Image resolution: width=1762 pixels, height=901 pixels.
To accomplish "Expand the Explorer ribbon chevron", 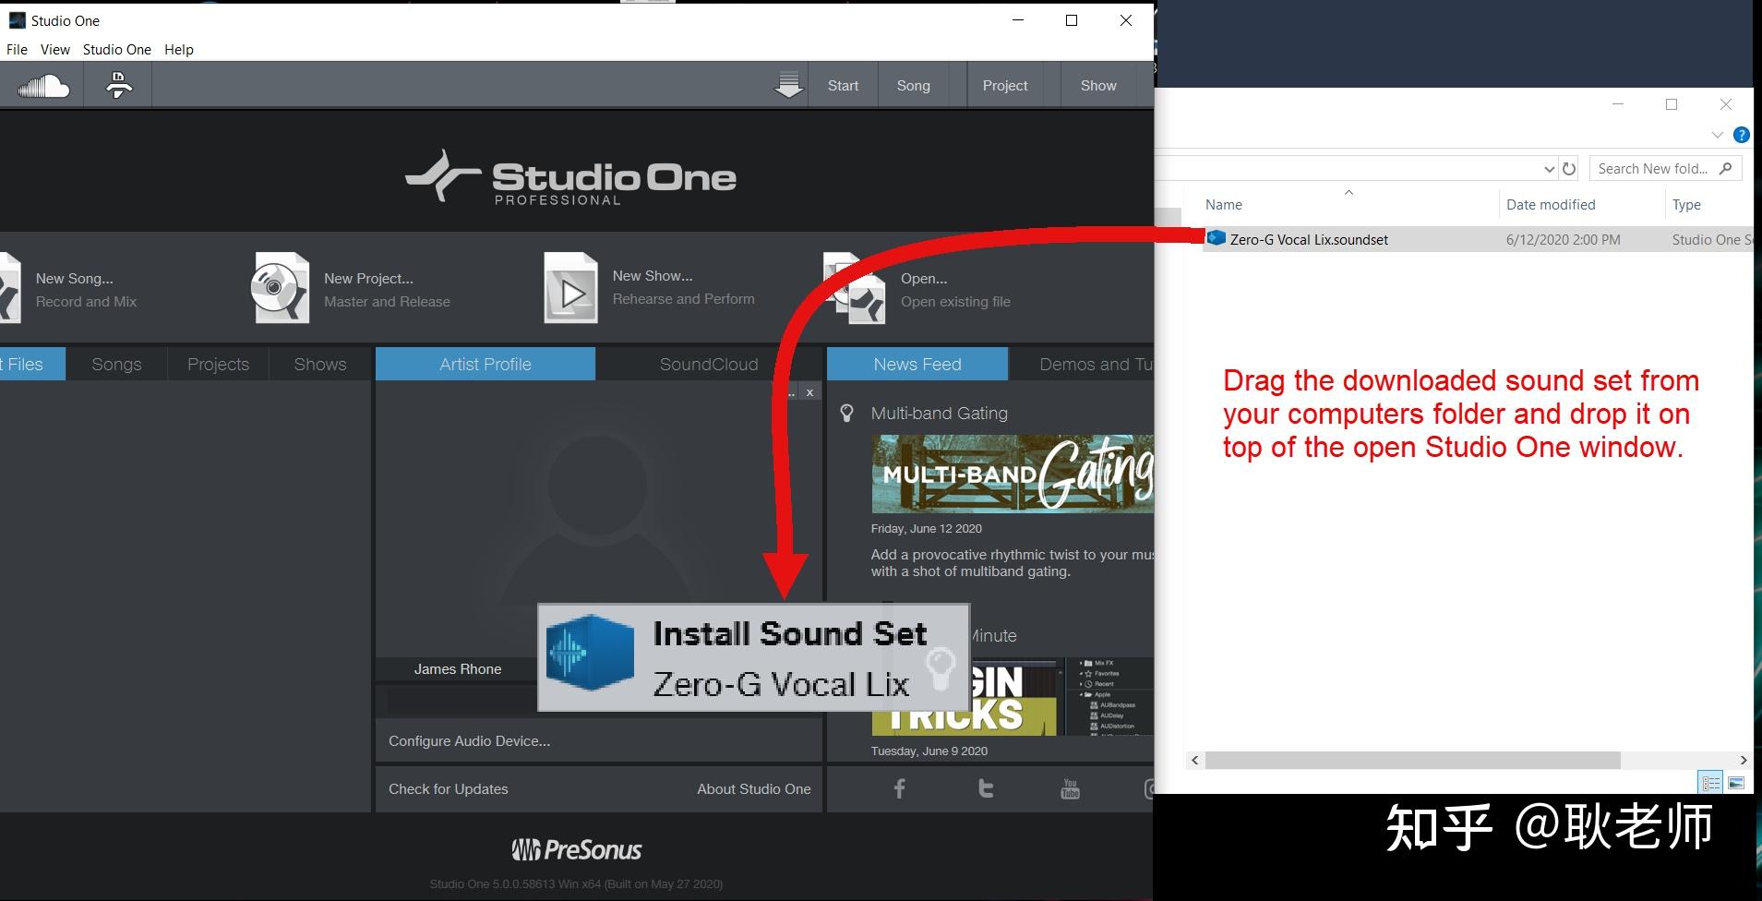I will click(x=1717, y=135).
